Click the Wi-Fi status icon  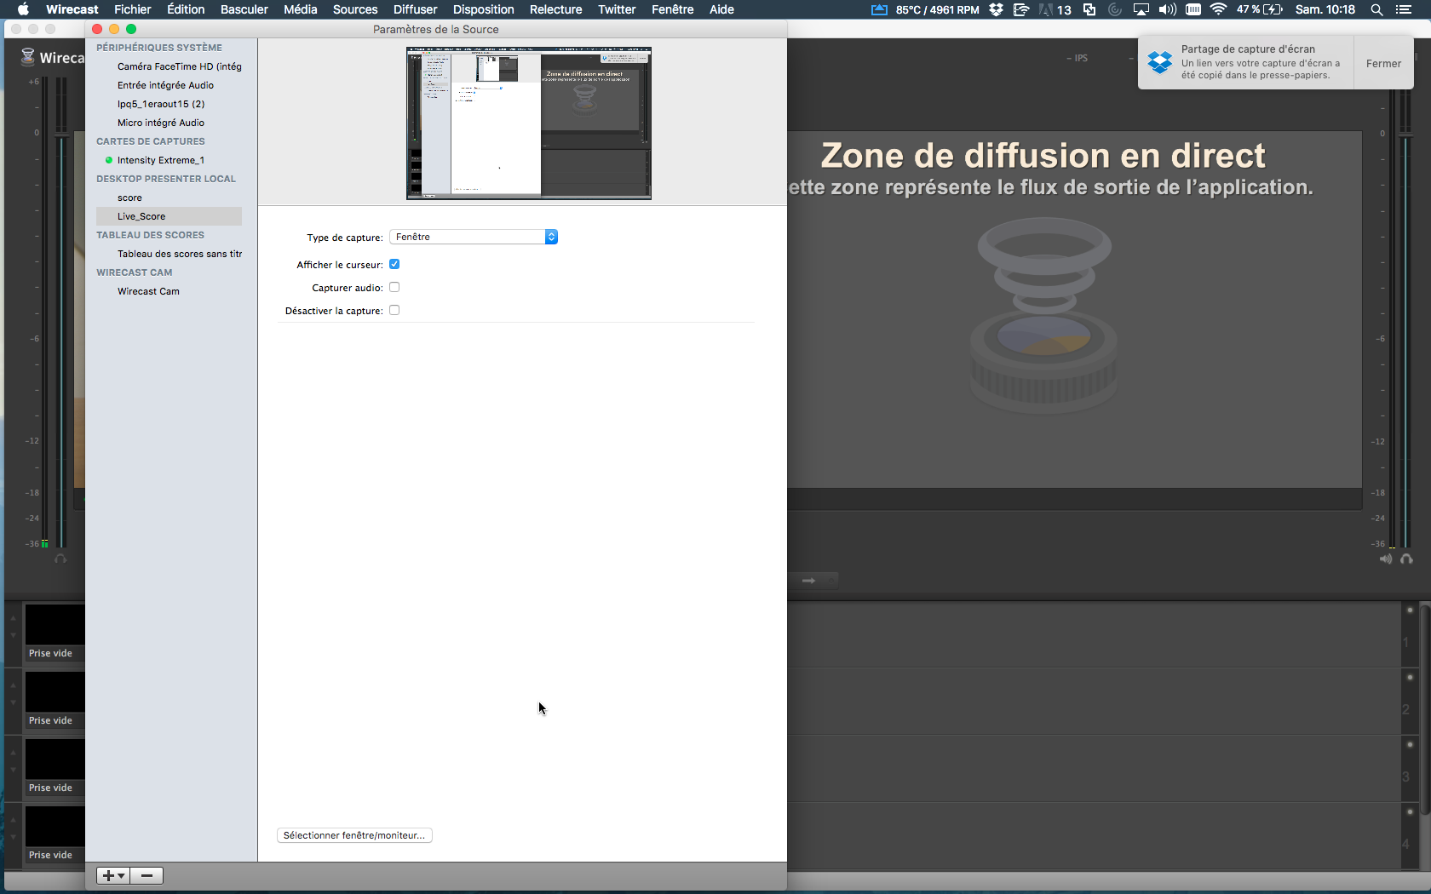(1218, 9)
